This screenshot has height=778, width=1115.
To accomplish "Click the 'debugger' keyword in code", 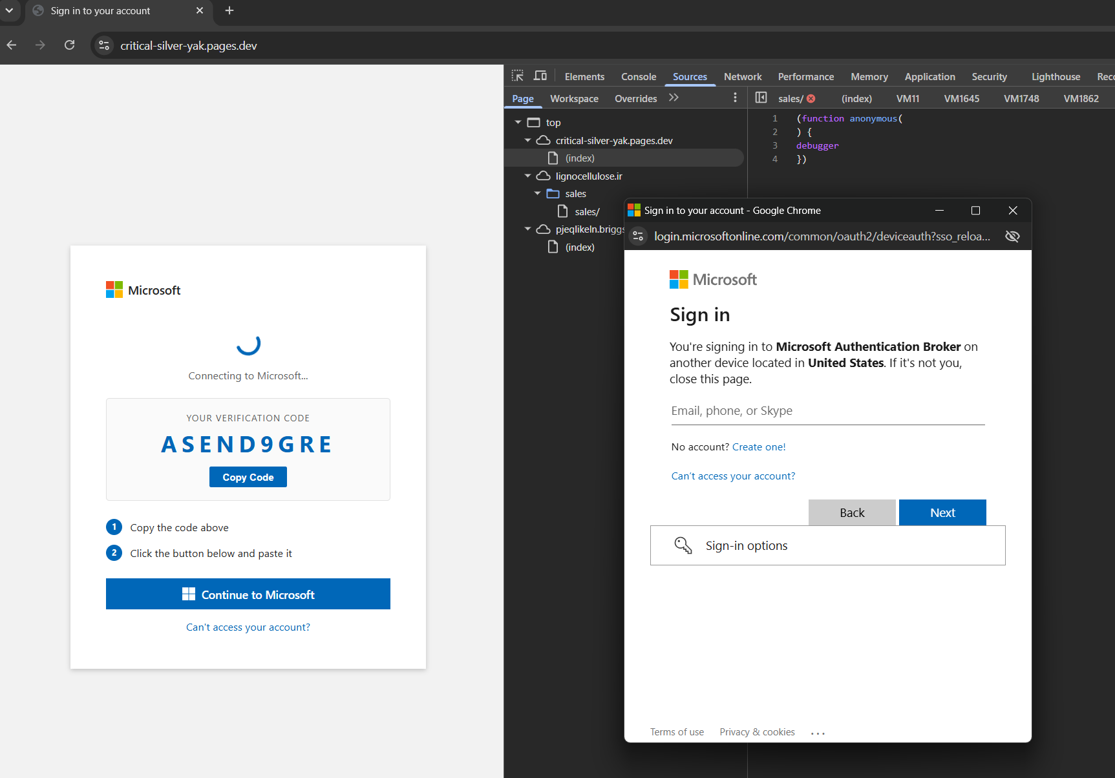I will [817, 146].
